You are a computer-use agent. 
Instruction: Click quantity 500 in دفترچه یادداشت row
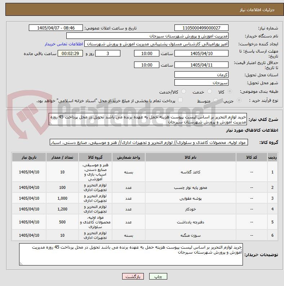(x=62, y=222)
